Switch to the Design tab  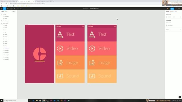[x=167, y=12]
